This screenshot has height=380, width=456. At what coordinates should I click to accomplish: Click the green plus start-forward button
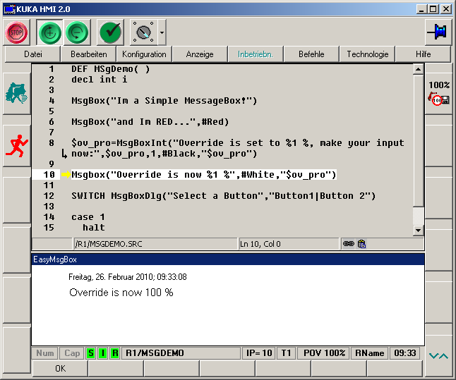pyautogui.click(x=49, y=32)
